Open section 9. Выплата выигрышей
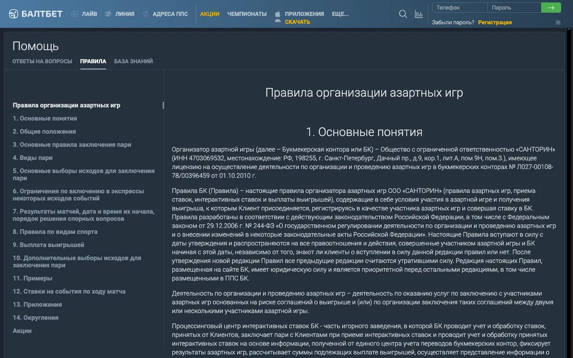This screenshot has width=573, height=358. coord(48,245)
